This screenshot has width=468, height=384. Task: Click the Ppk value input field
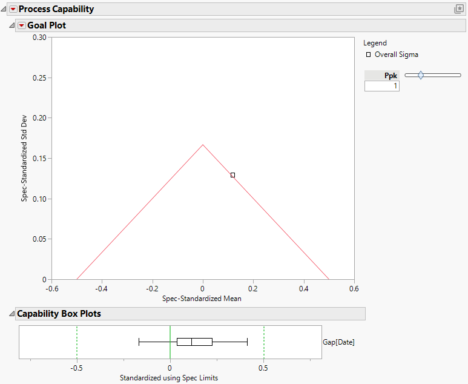382,86
